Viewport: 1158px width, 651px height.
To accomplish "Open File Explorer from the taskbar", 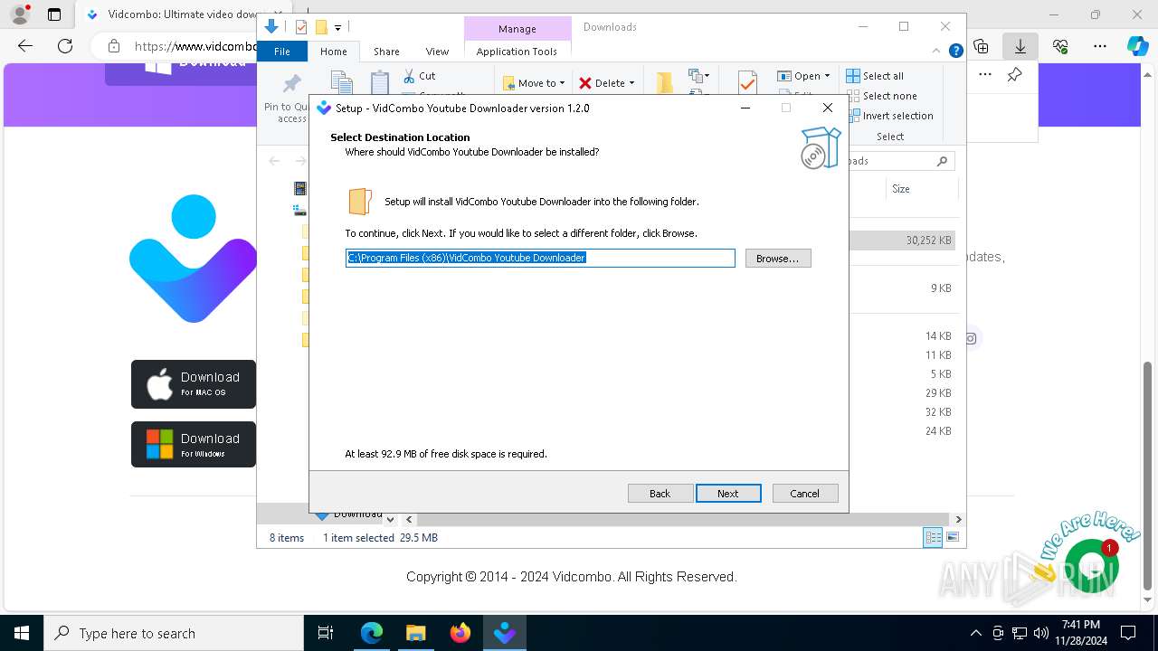I will point(415,633).
